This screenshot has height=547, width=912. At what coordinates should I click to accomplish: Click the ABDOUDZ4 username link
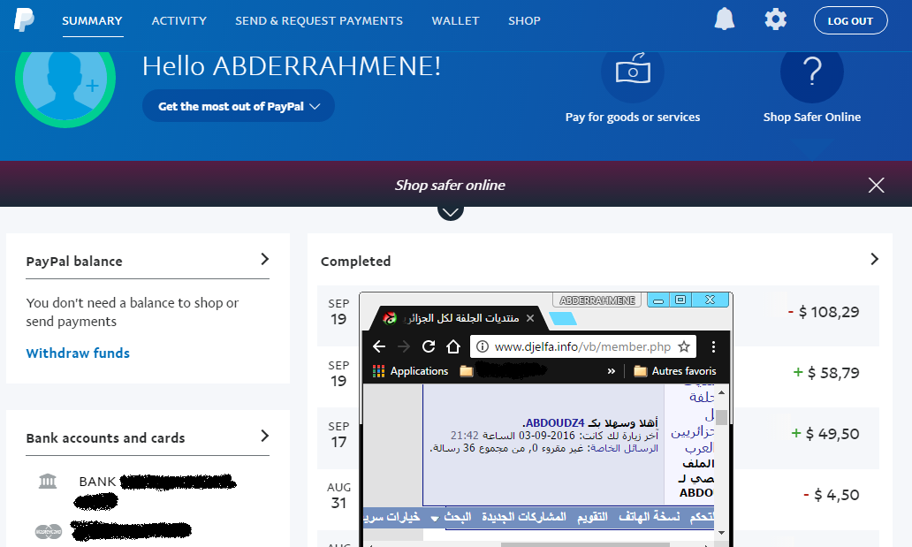pyautogui.click(x=554, y=423)
